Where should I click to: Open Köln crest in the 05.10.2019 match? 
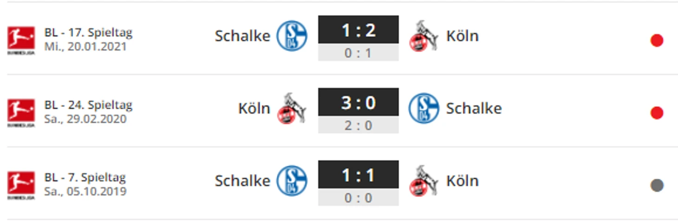tap(424, 181)
